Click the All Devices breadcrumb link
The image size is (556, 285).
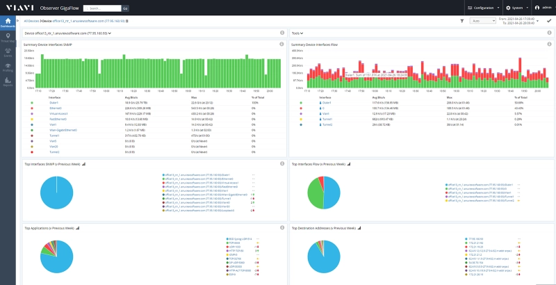pyautogui.click(x=31, y=21)
